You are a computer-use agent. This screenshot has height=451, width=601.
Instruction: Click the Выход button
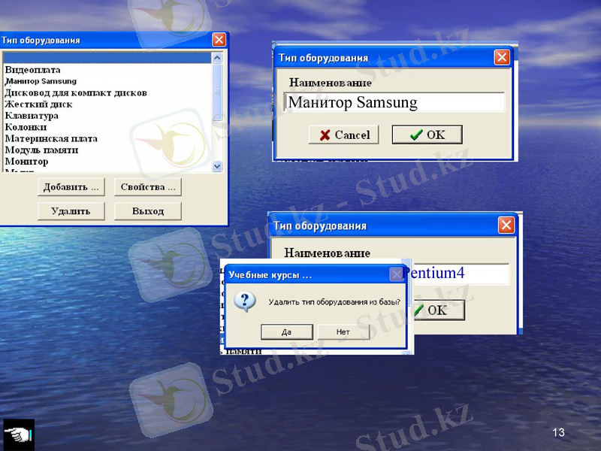pyautogui.click(x=148, y=211)
